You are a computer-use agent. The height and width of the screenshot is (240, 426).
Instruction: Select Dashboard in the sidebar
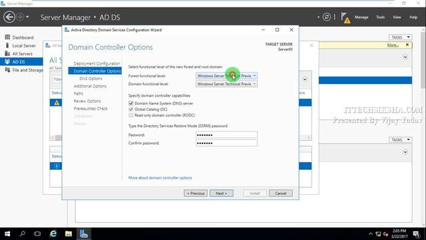23,37
